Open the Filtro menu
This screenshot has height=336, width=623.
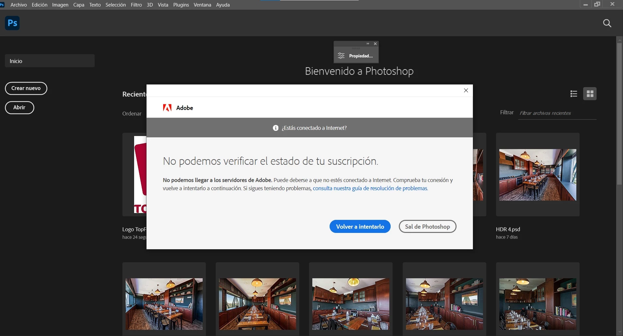click(136, 5)
